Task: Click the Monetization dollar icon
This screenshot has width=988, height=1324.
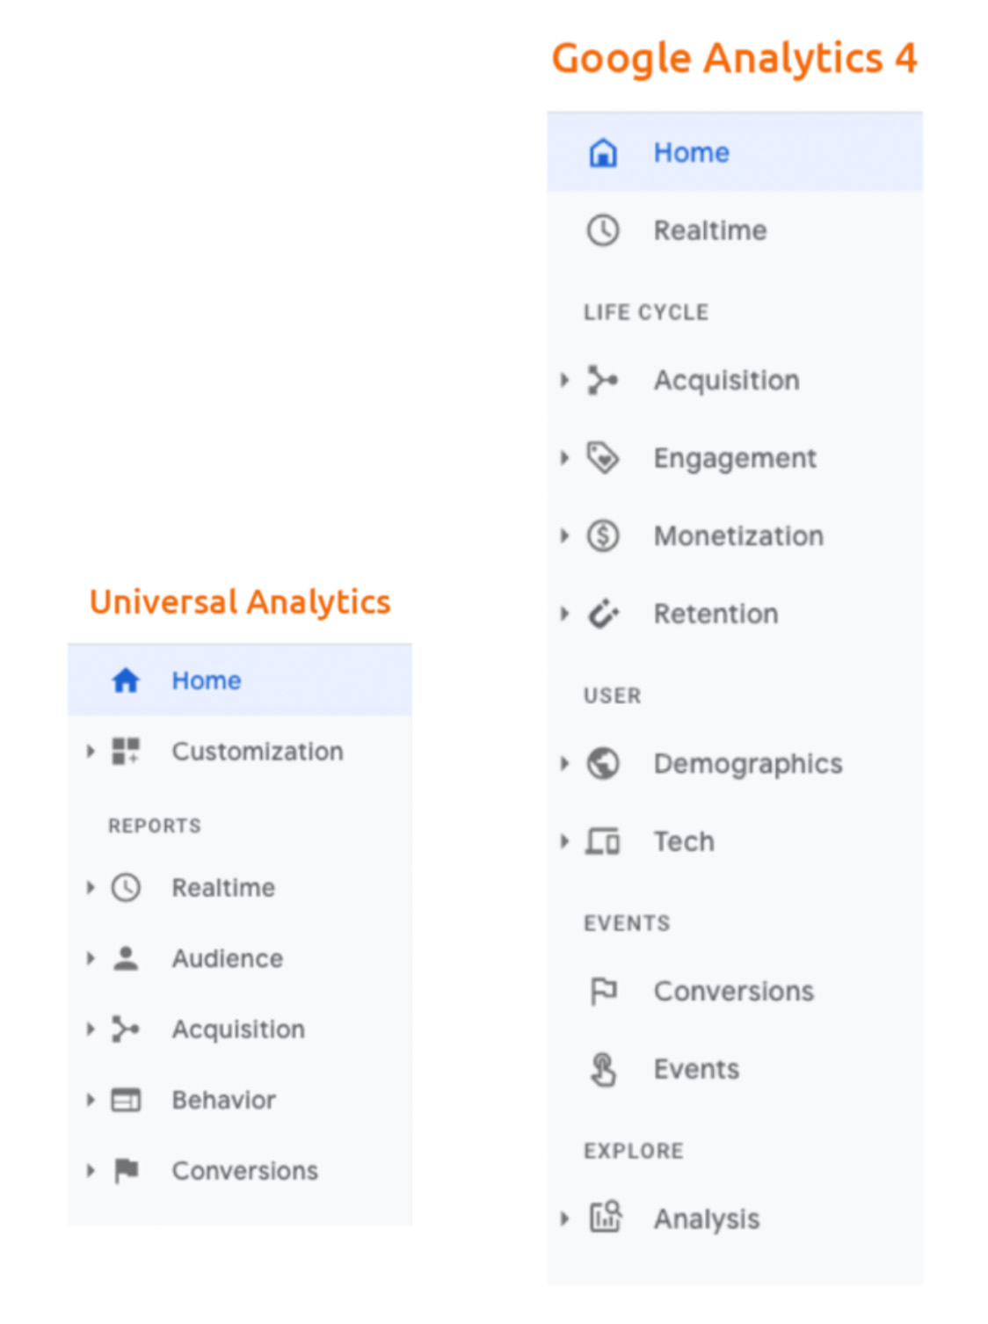Action: 603,535
